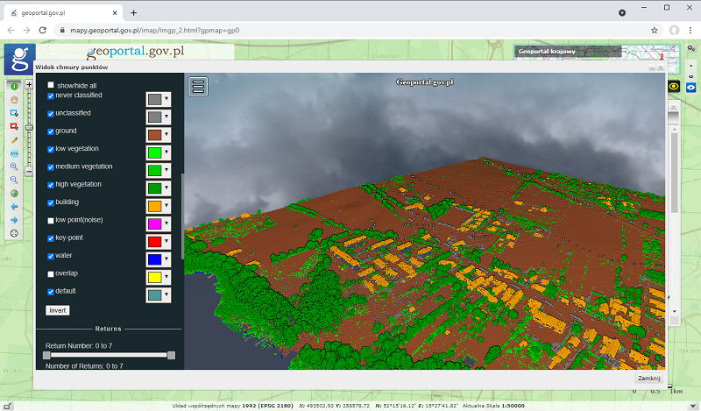Uncheck the water classification checkbox
This screenshot has width=701, height=411.
point(50,256)
